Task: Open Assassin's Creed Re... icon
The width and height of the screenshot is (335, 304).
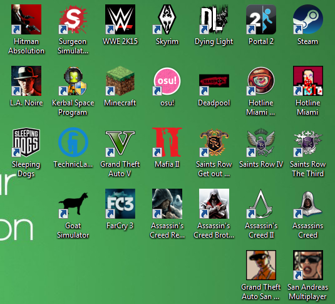Action: coord(167,204)
